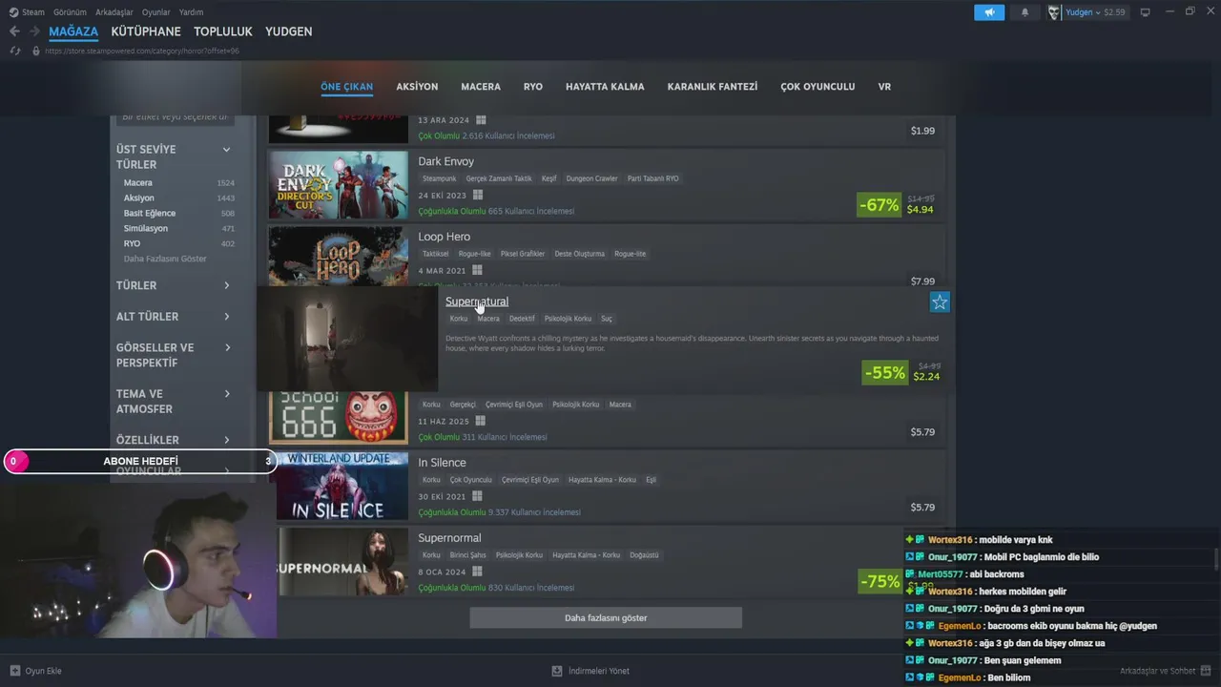Reload the store page
Image resolution: width=1221 pixels, height=687 pixels.
point(15,51)
